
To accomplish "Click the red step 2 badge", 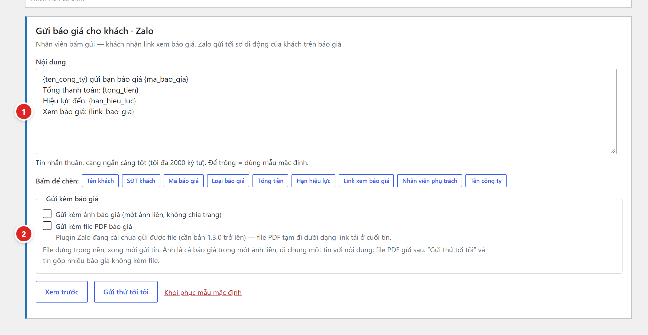I will pyautogui.click(x=24, y=234).
